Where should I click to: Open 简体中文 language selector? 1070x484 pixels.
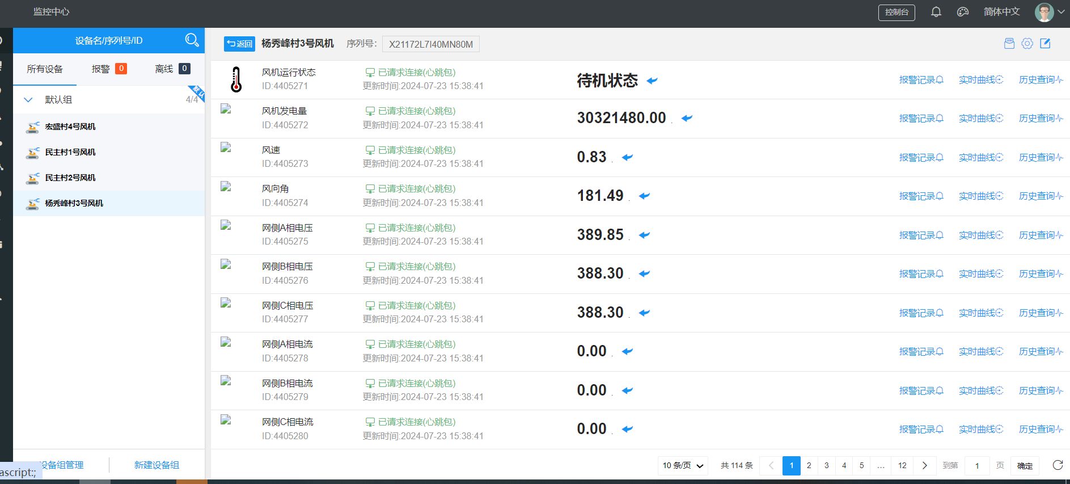click(x=1001, y=12)
